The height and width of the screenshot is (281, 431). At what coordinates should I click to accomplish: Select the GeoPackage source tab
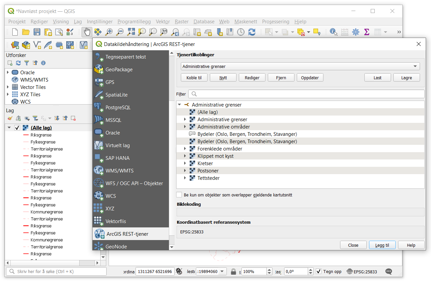(x=131, y=70)
